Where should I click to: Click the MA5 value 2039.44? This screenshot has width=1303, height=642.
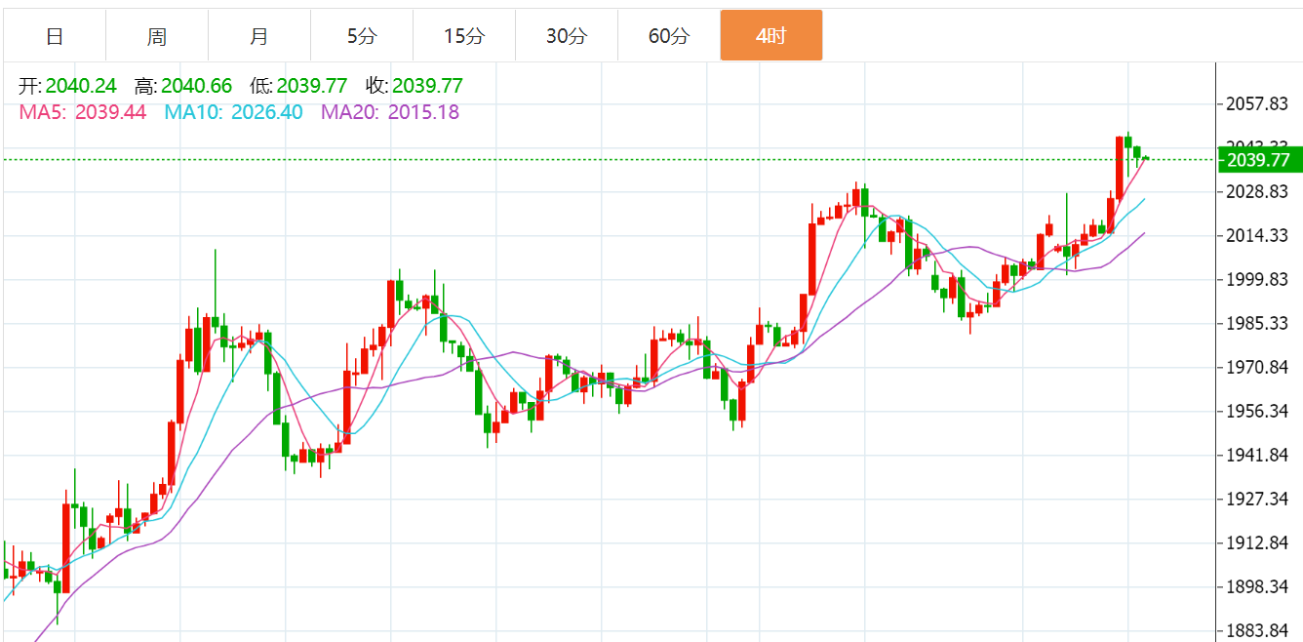pyautogui.click(x=110, y=112)
